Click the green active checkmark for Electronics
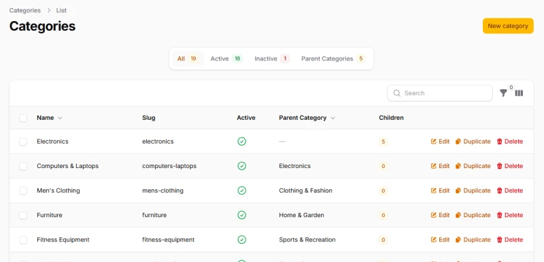The width and height of the screenshot is (544, 262). click(x=242, y=142)
